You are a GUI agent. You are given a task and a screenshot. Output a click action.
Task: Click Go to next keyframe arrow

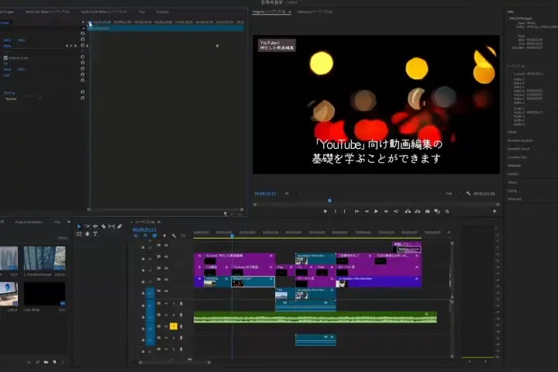coord(75,46)
